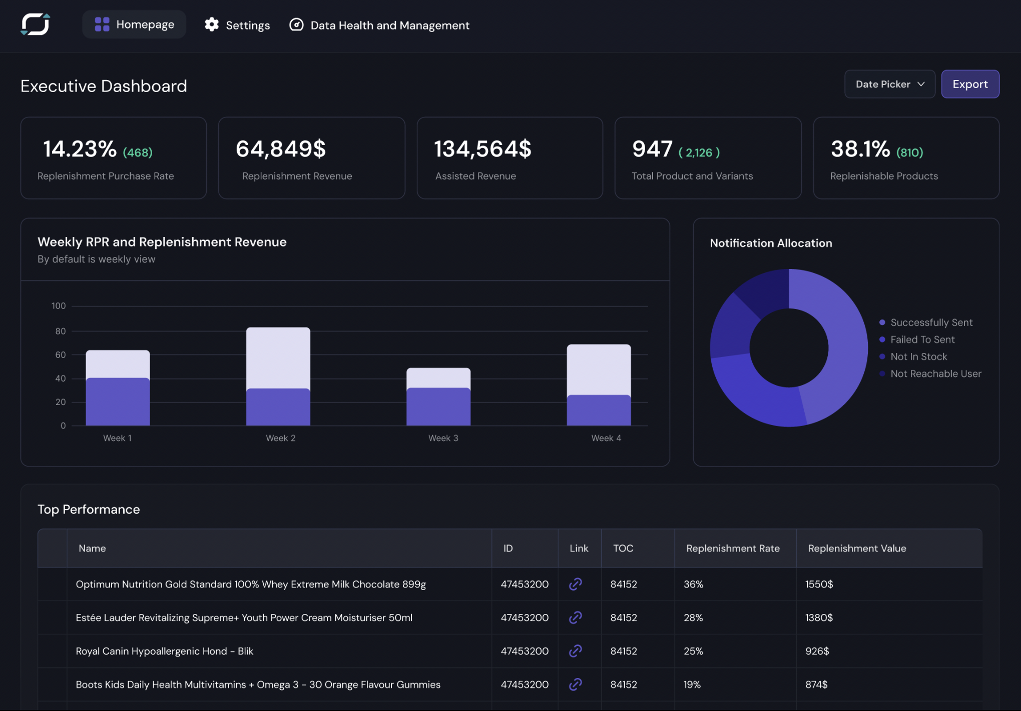Open the Data Health and Management tab
Image resolution: width=1021 pixels, height=711 pixels.
(x=389, y=25)
